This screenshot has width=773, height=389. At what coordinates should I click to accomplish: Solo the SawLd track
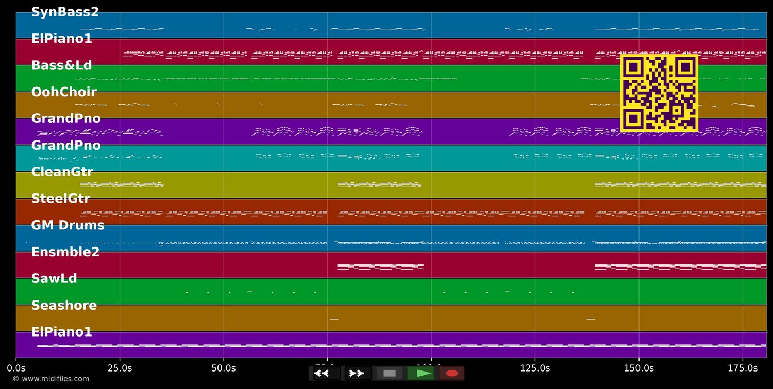tap(54, 278)
